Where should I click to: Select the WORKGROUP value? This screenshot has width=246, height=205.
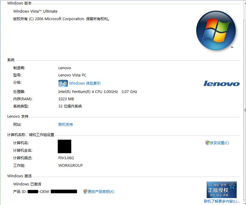point(70,165)
